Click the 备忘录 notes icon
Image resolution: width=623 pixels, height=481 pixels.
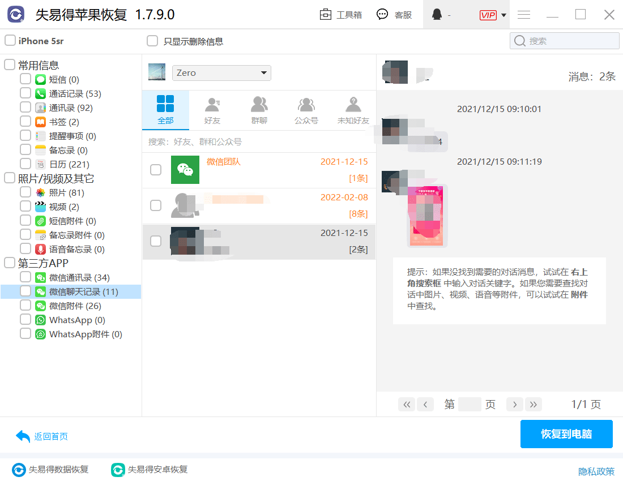41,151
